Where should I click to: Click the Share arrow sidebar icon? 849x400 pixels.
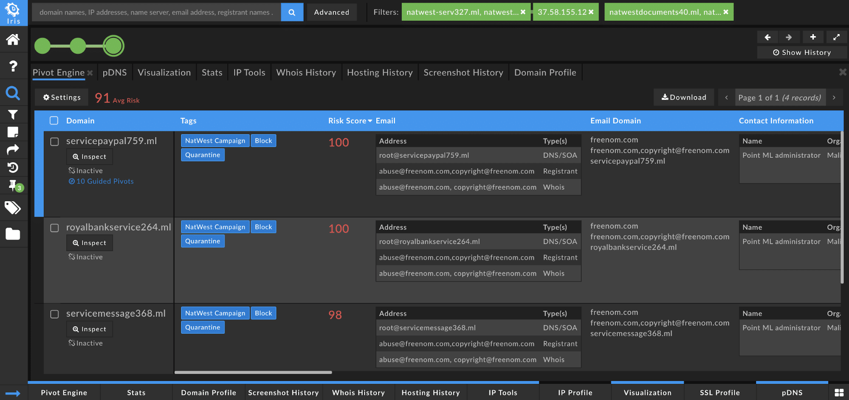click(x=13, y=150)
